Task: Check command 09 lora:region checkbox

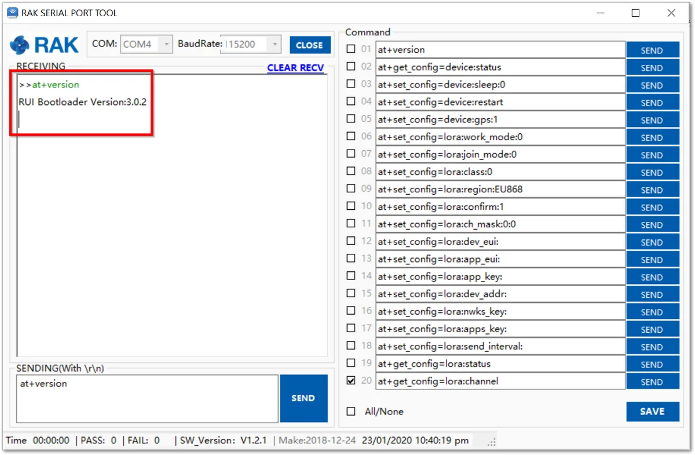Action: click(351, 188)
